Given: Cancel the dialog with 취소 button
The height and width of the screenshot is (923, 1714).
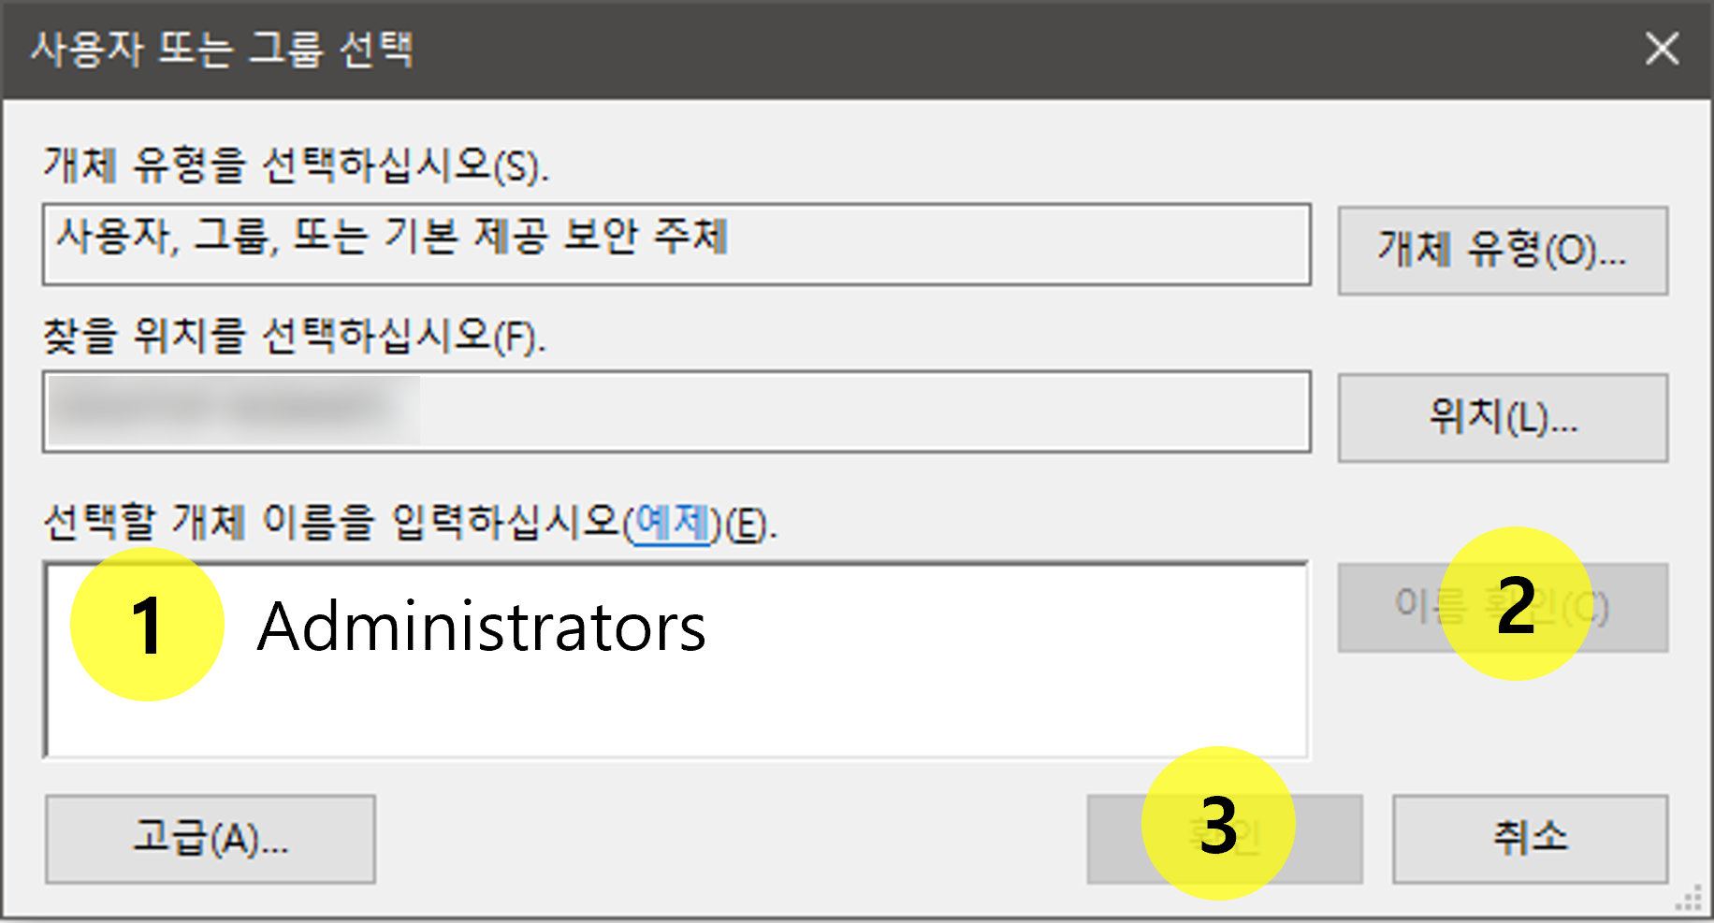Looking at the screenshot, I should coord(1530,839).
